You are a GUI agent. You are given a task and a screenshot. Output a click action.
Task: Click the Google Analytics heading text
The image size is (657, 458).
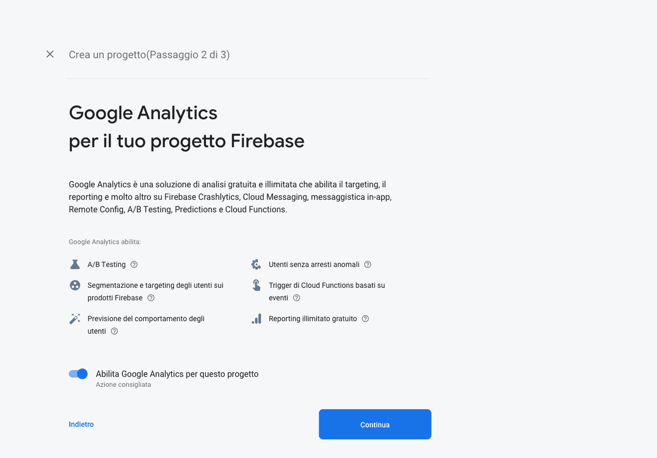[x=143, y=113]
